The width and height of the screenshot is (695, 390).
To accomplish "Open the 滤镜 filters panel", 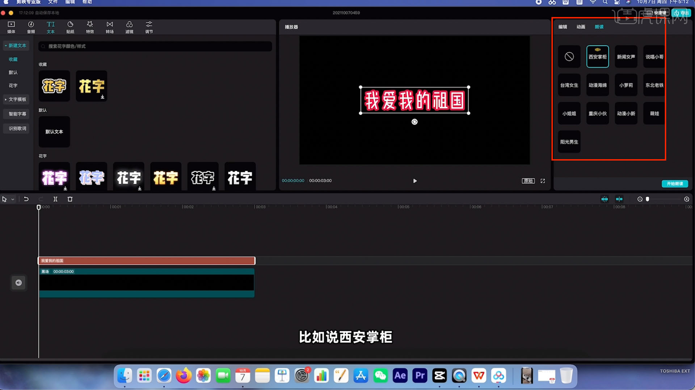I will 129,27.
